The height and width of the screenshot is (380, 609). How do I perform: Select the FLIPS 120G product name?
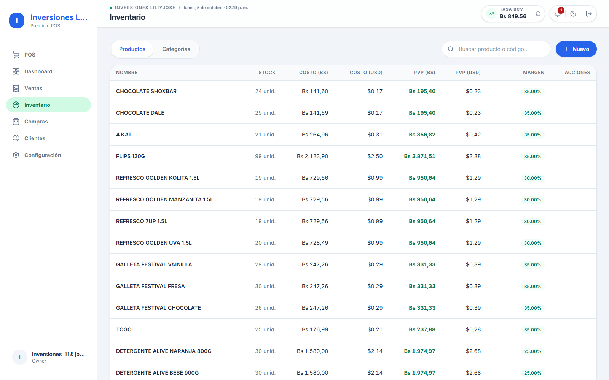click(131, 156)
